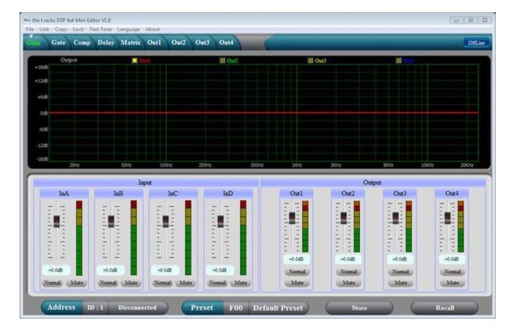Toggle Normal phase on Out1
Screen dimensions: 519x334
click(297, 272)
